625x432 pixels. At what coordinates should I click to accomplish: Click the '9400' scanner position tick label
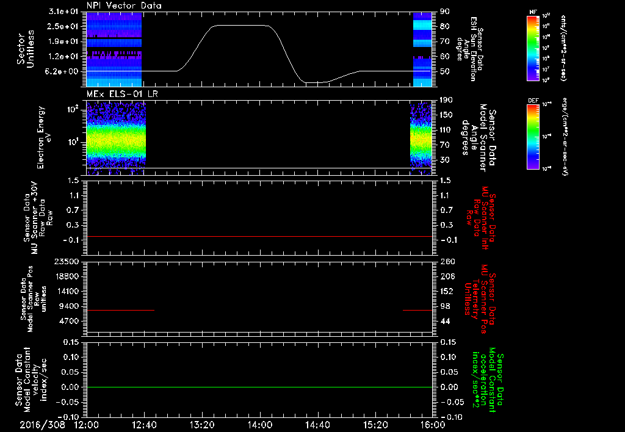(x=68, y=306)
